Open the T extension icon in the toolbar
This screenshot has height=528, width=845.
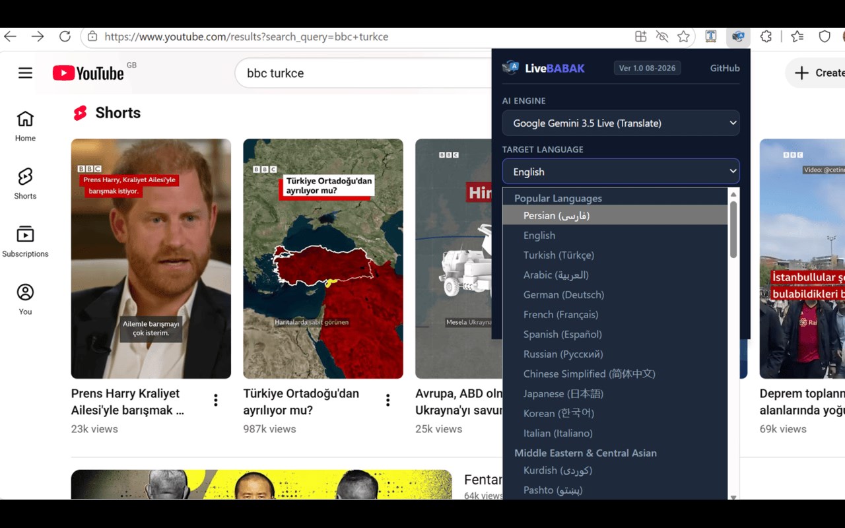(x=711, y=37)
